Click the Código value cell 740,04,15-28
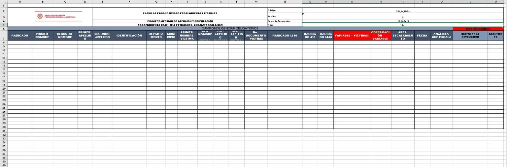507x167 pixels. [403, 11]
